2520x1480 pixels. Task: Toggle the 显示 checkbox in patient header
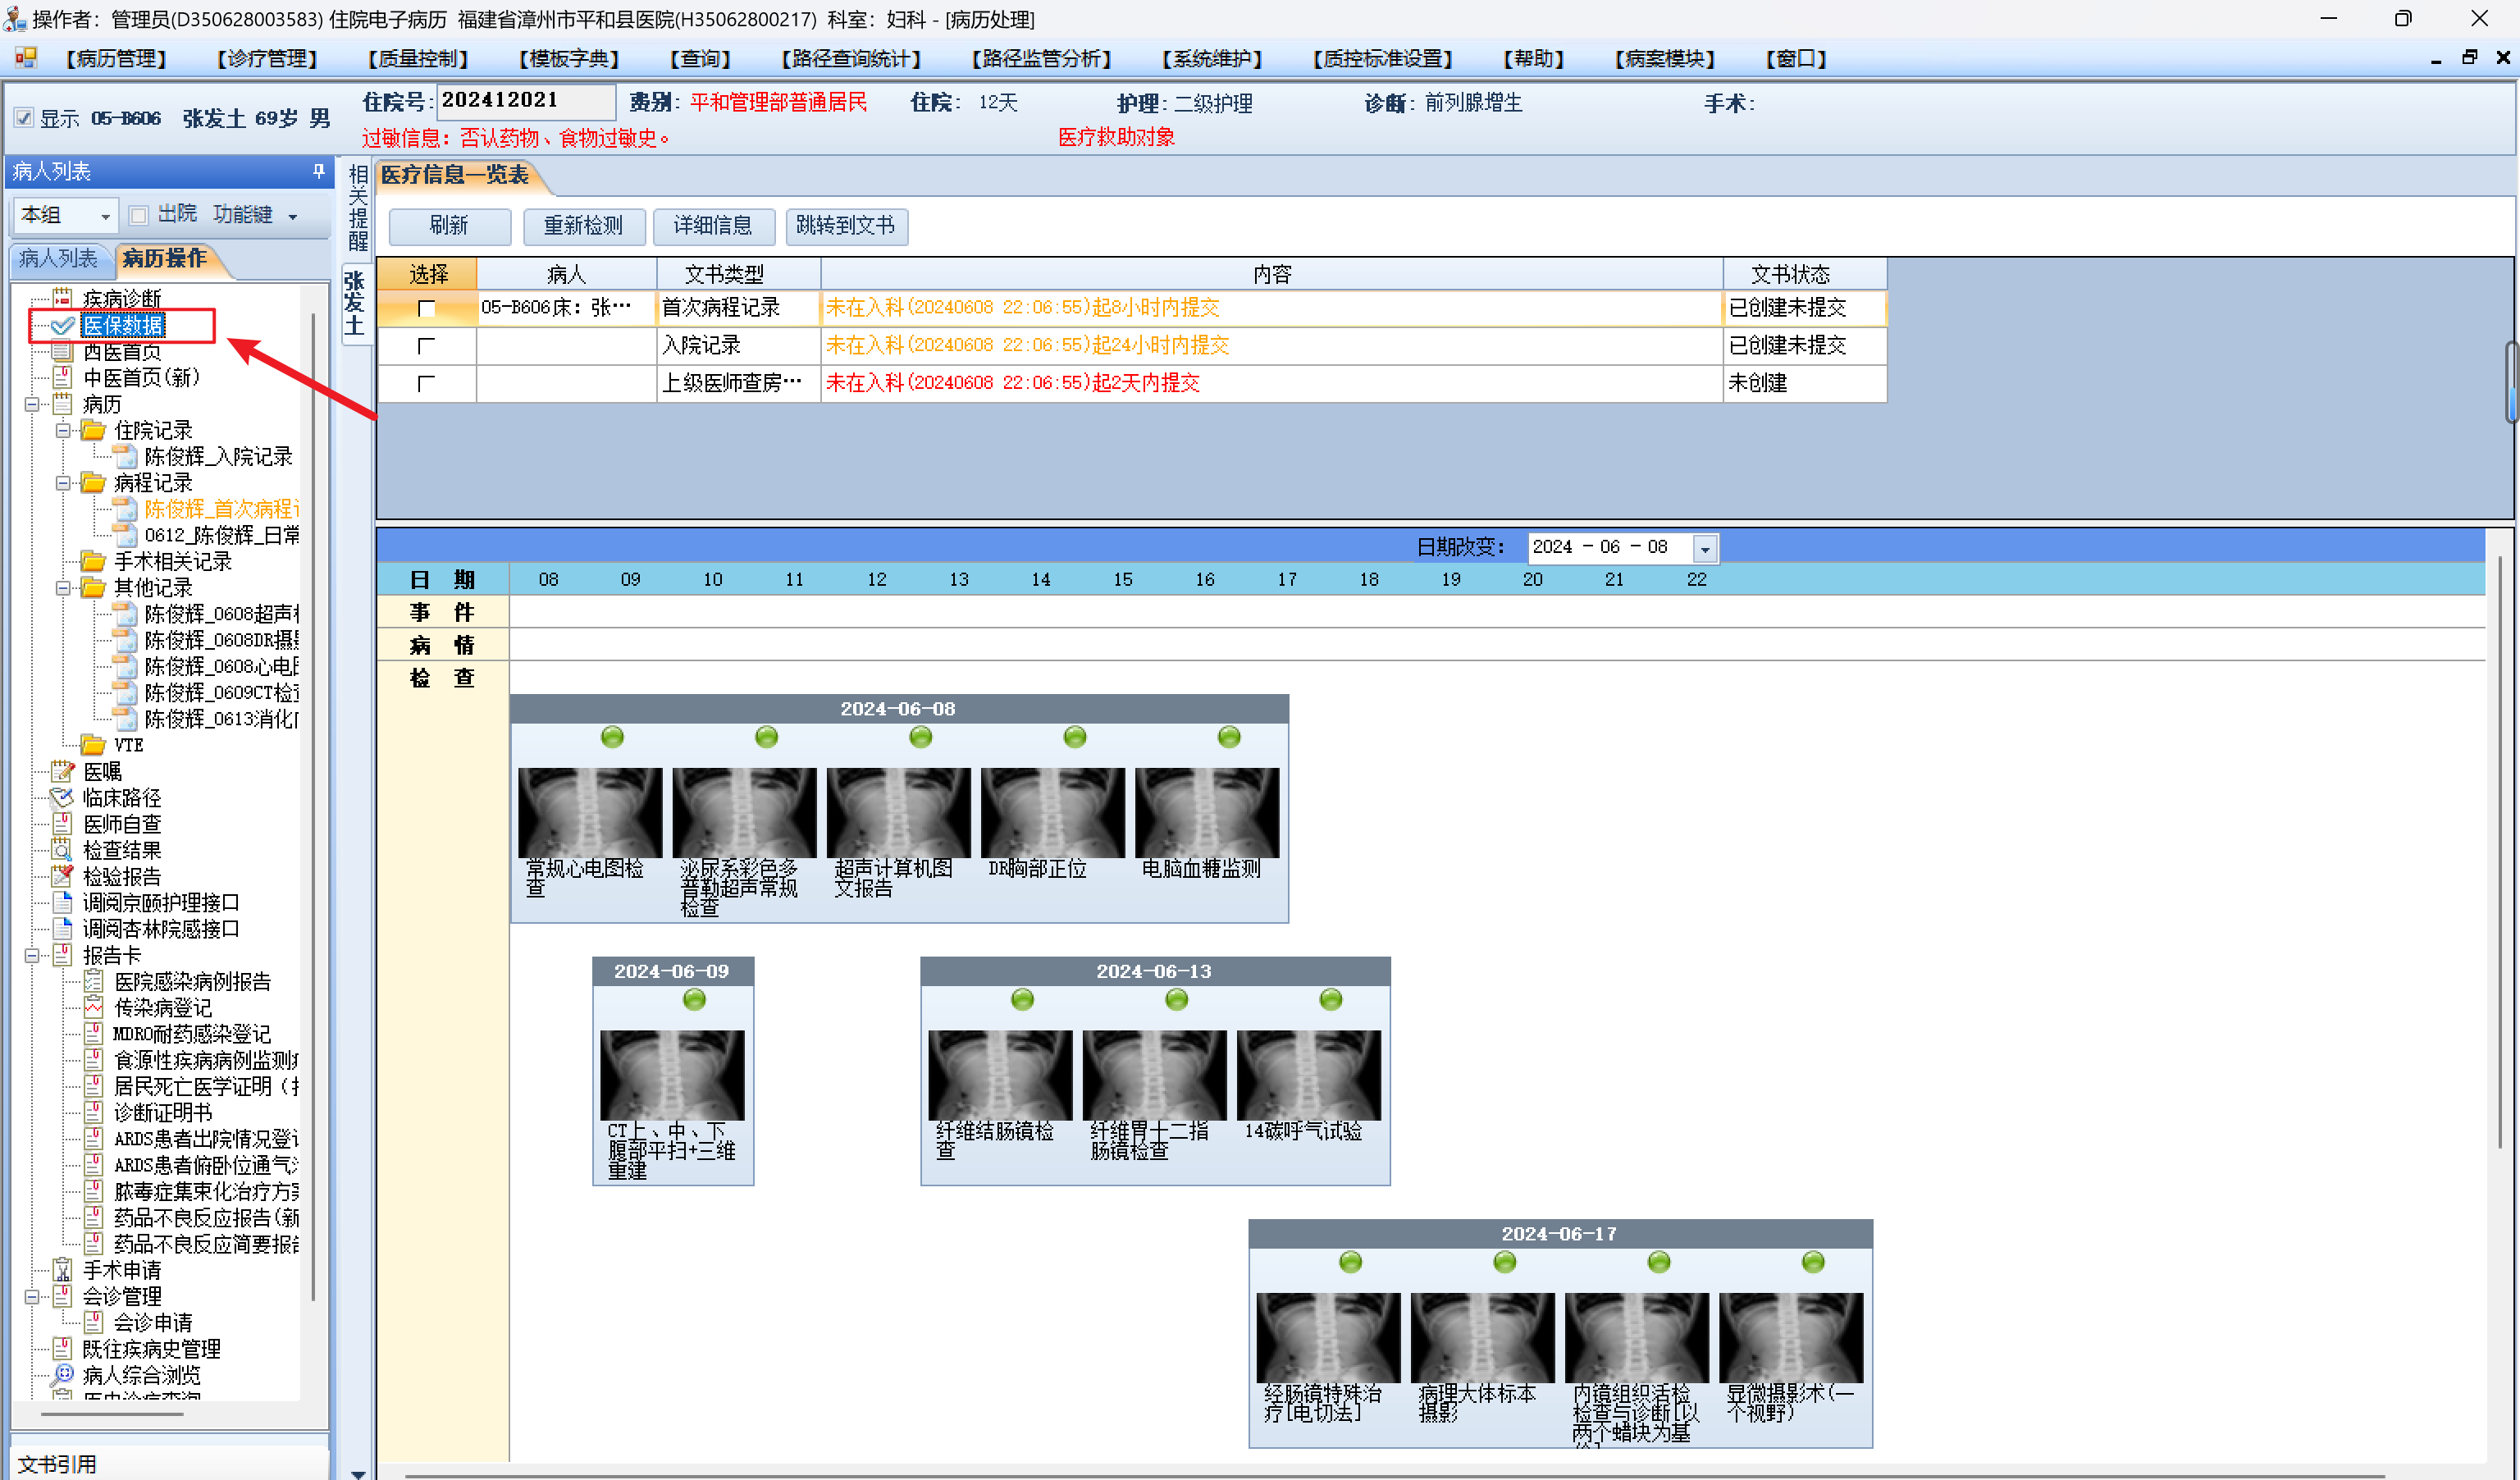pos(24,118)
